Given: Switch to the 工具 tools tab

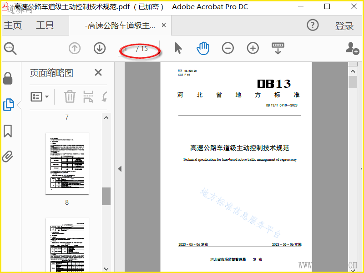Looking at the screenshot, I should click(45, 25).
